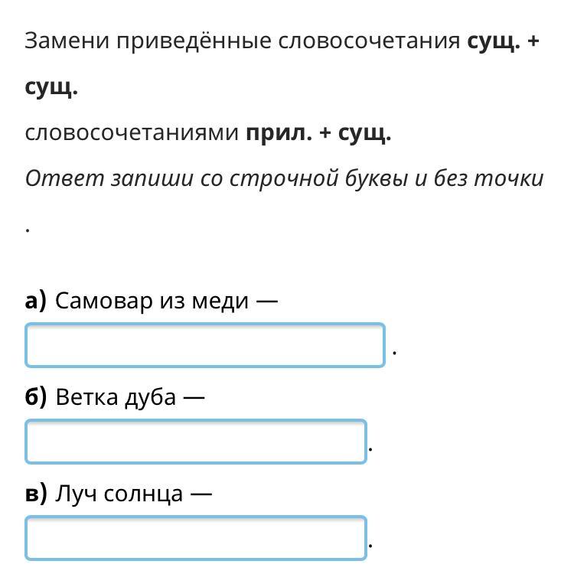Image resolution: width=574 pixels, height=574 pixels.
Task: Click the bold text прил. + сущ.
Action: click(318, 134)
